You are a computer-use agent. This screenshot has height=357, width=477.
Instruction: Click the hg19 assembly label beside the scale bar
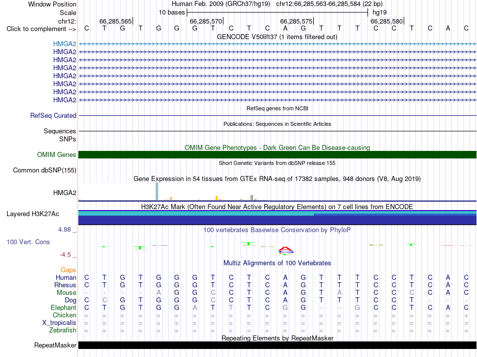tap(380, 13)
